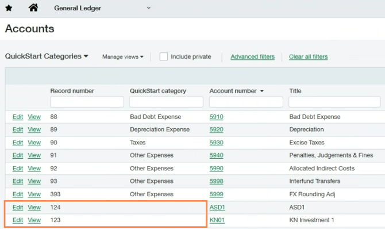Viewport: 385px width, 229px height.
Task: Click the Record number column header
Action: pyautogui.click(x=72, y=91)
